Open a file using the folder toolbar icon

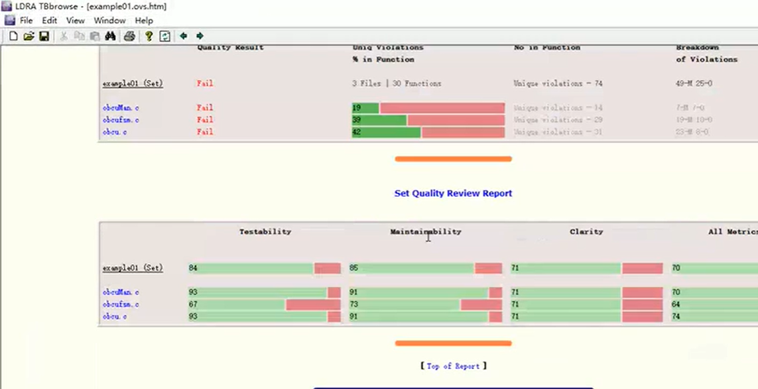[x=30, y=36]
